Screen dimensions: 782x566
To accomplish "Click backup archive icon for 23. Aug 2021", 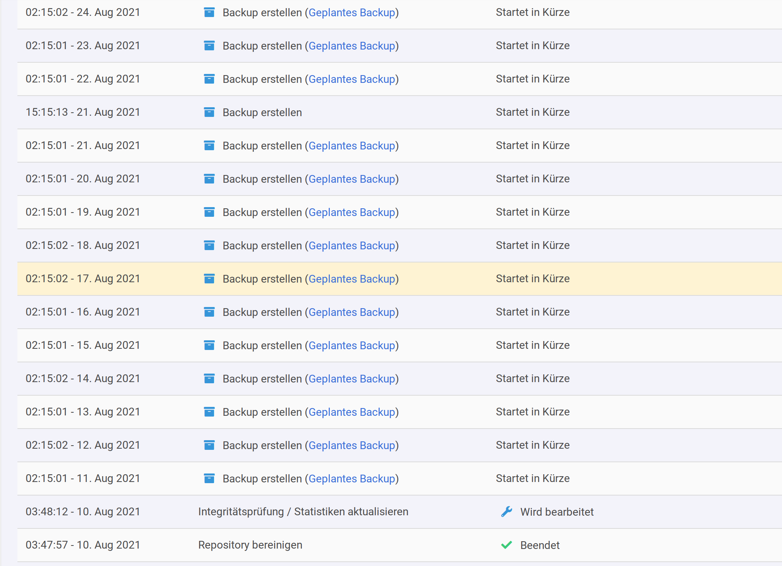I will tap(209, 46).
